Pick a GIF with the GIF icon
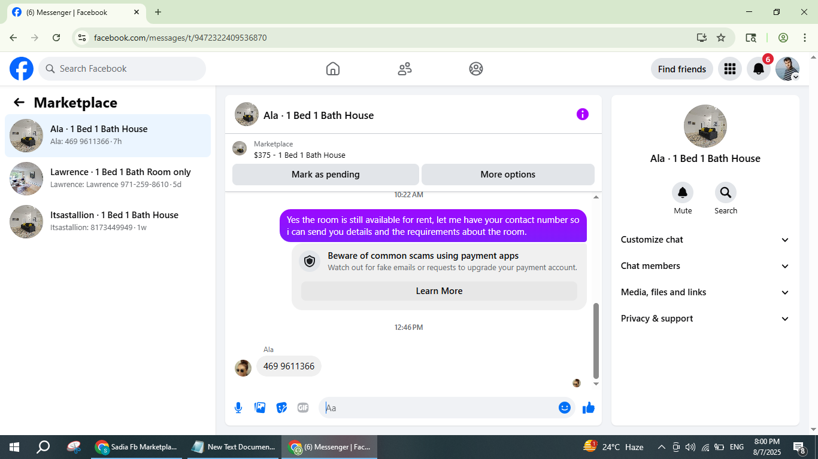The height and width of the screenshot is (459, 818). 303,408
